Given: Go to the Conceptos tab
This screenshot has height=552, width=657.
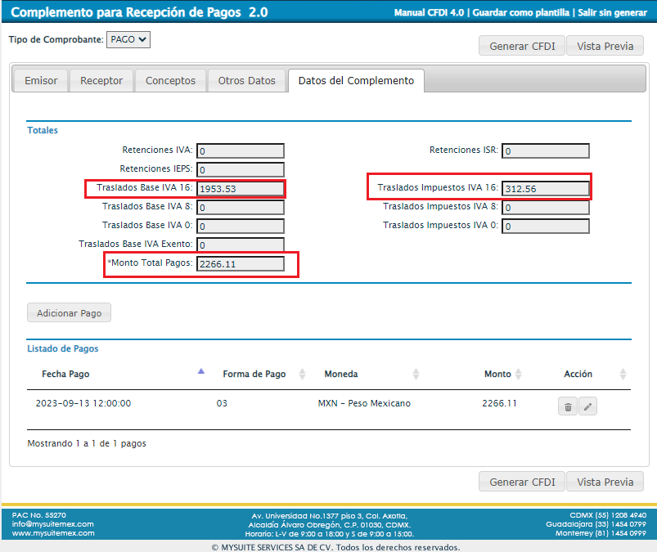Looking at the screenshot, I should point(170,81).
